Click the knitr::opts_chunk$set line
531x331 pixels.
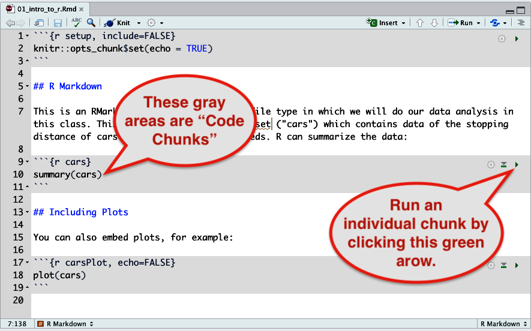coord(123,49)
